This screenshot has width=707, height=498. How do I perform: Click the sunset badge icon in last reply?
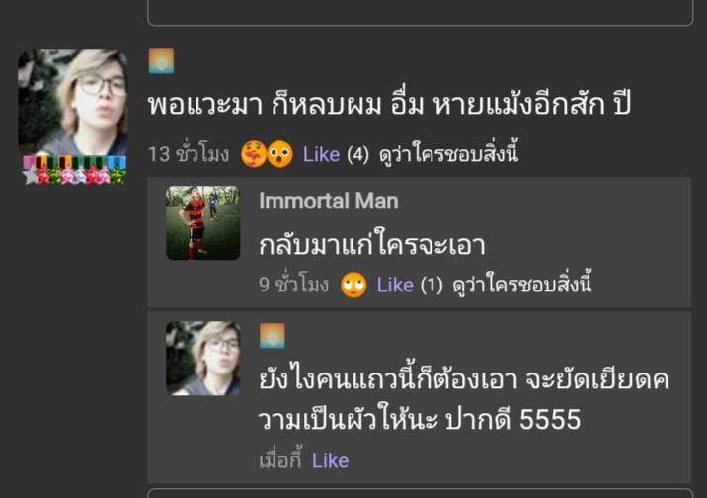click(x=273, y=336)
